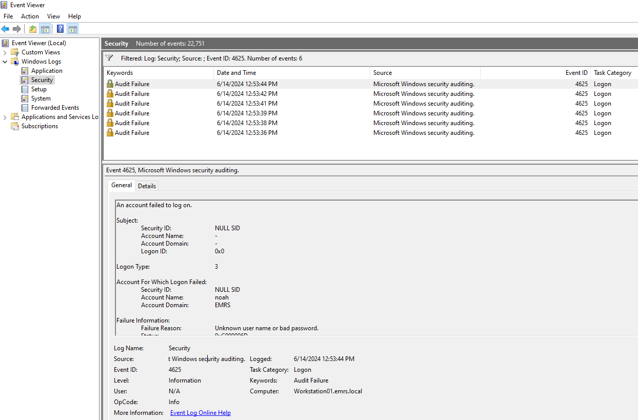Collapse the Windows Logs node arrow
638x420 pixels.
click(5, 62)
